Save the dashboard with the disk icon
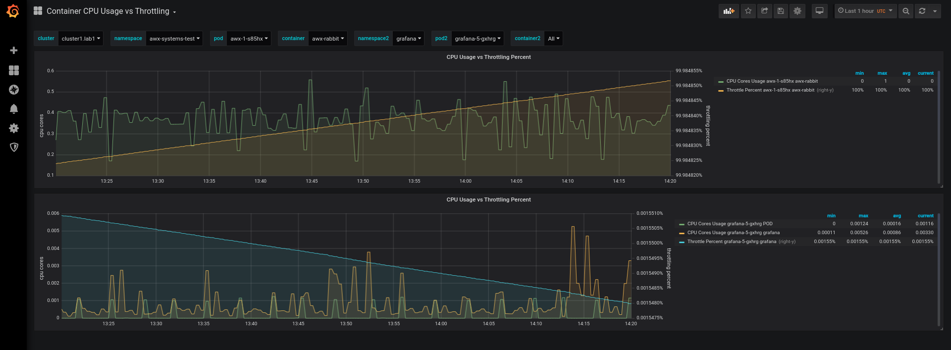 point(781,11)
